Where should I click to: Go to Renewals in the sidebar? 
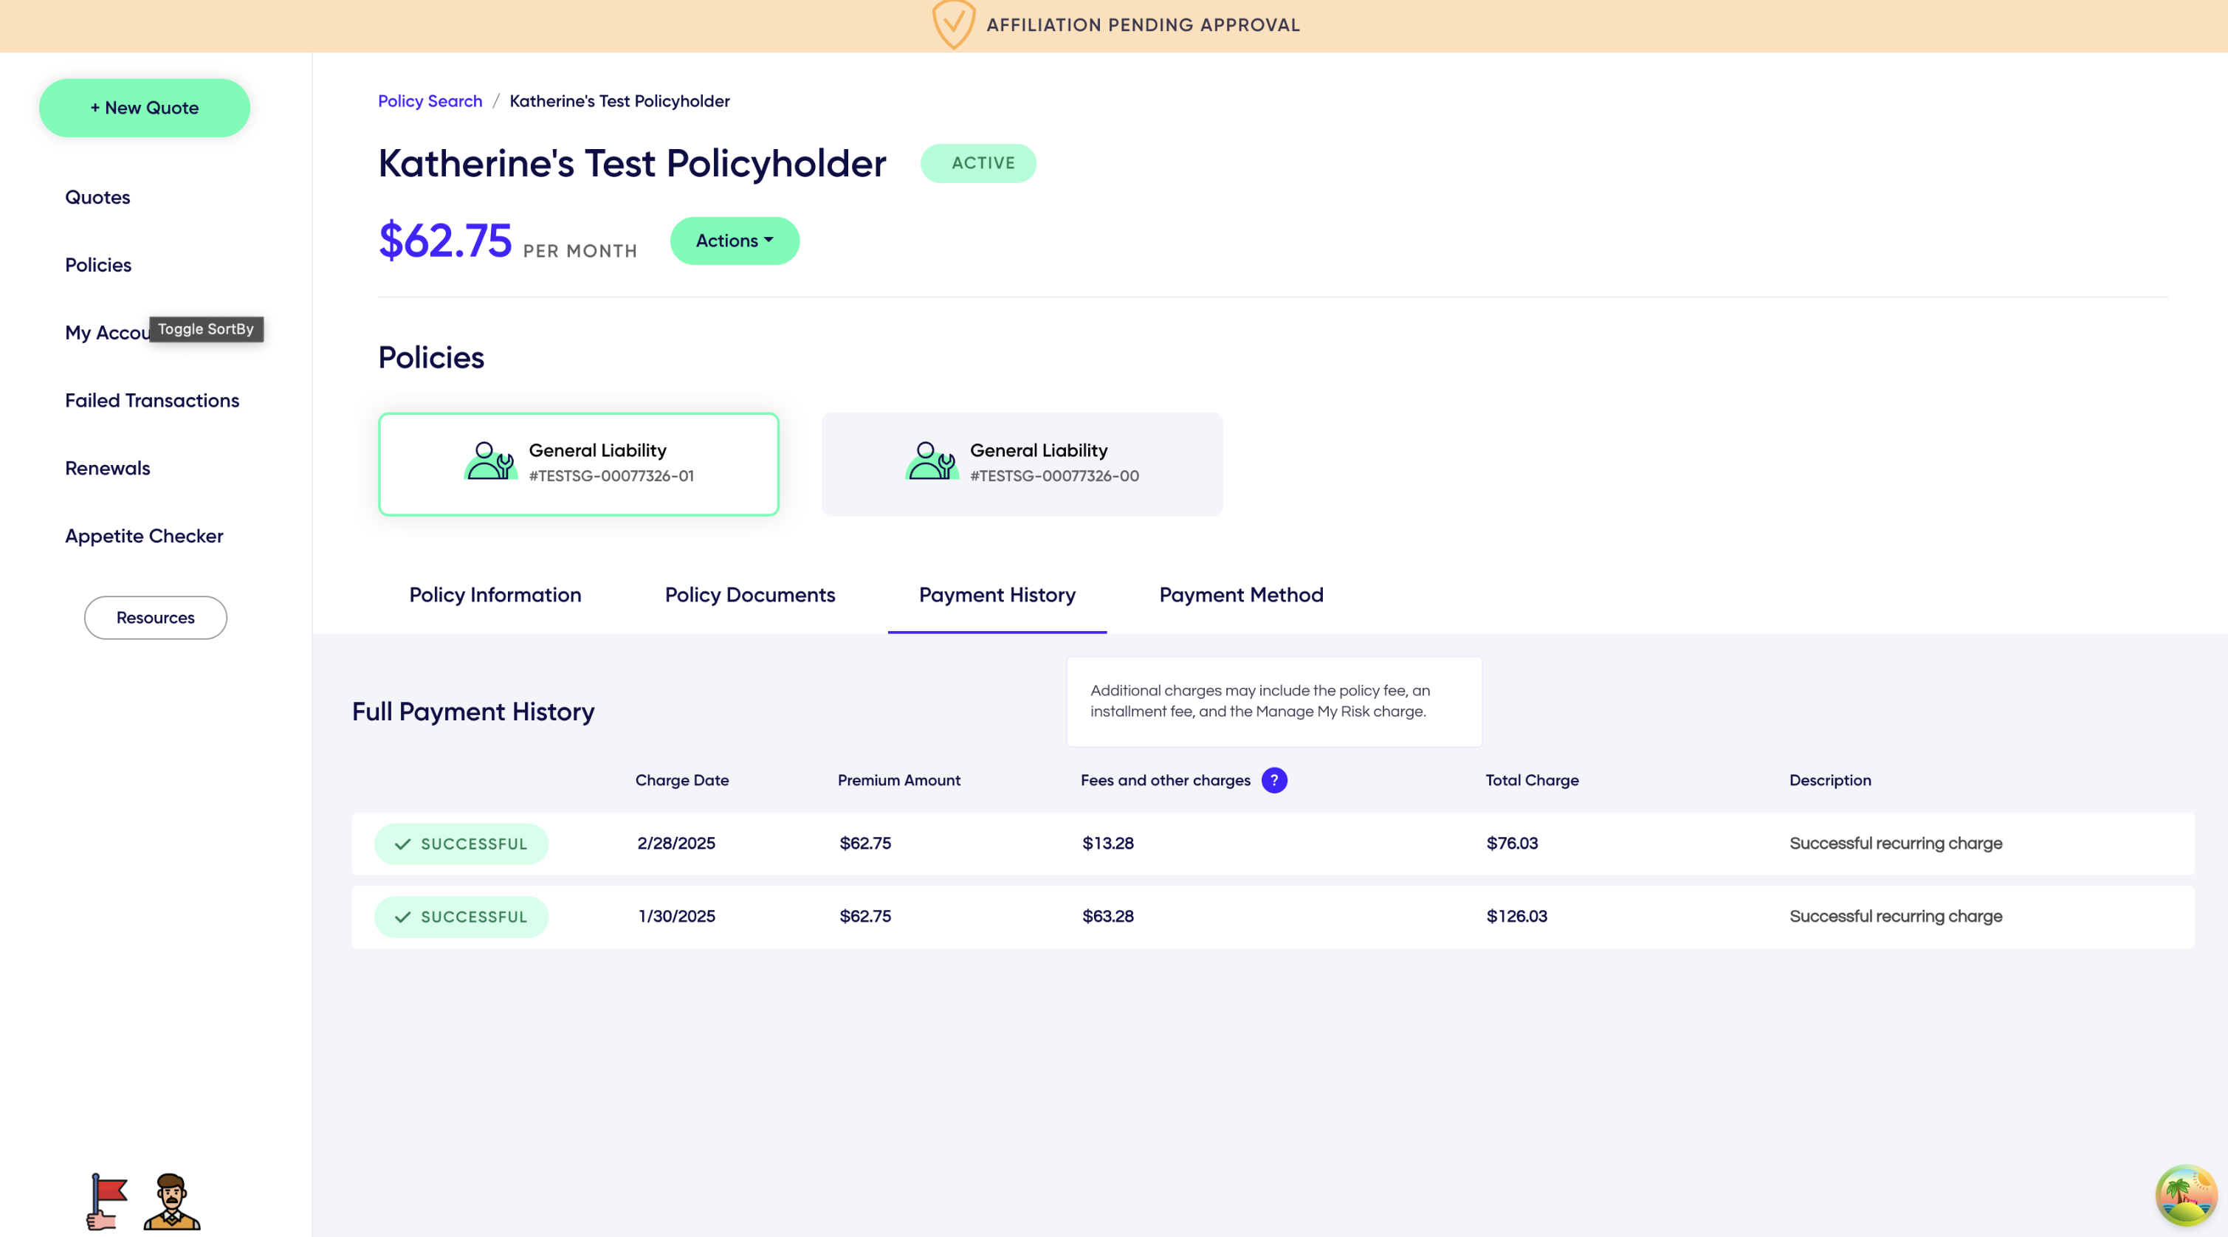click(x=107, y=468)
